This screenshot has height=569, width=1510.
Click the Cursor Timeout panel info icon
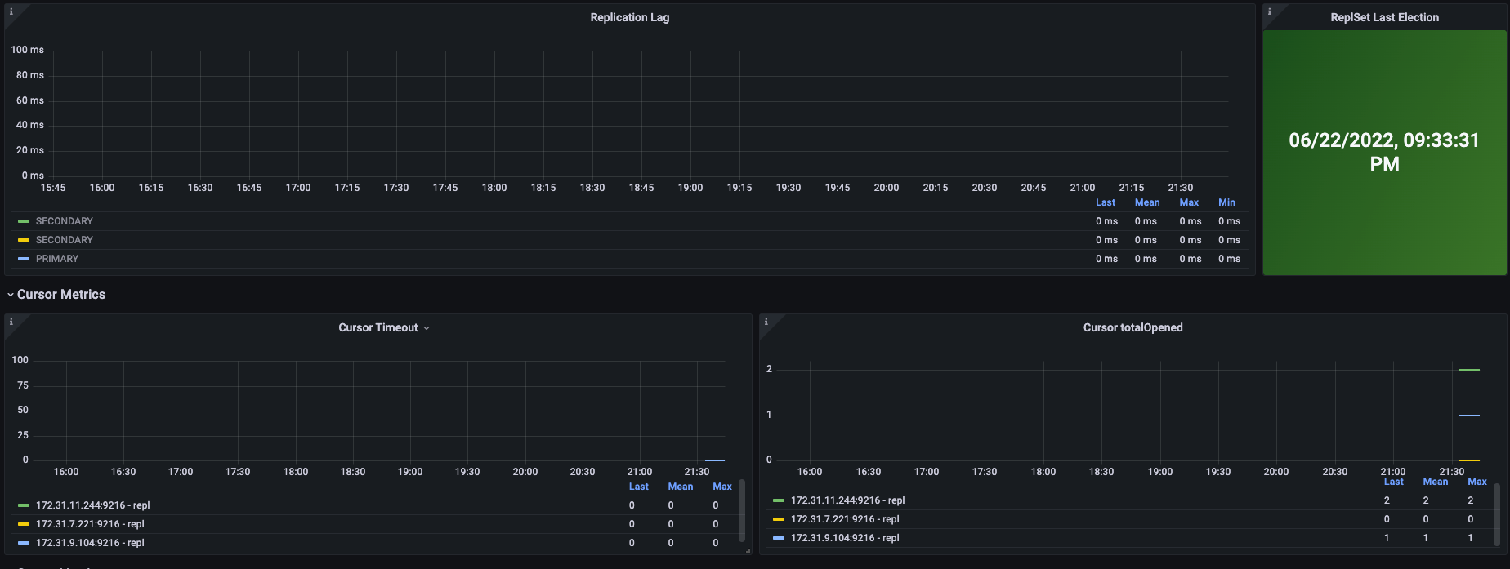pos(11,322)
